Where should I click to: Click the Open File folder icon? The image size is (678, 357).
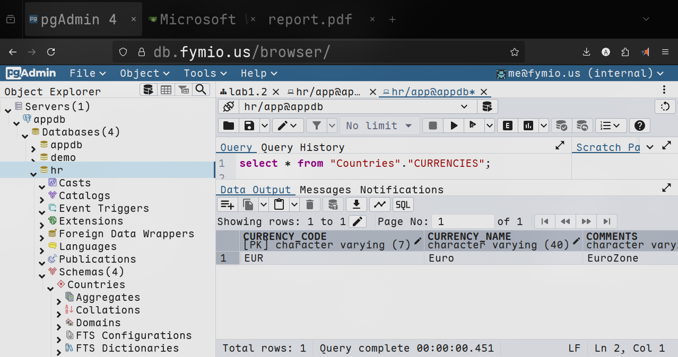point(229,126)
